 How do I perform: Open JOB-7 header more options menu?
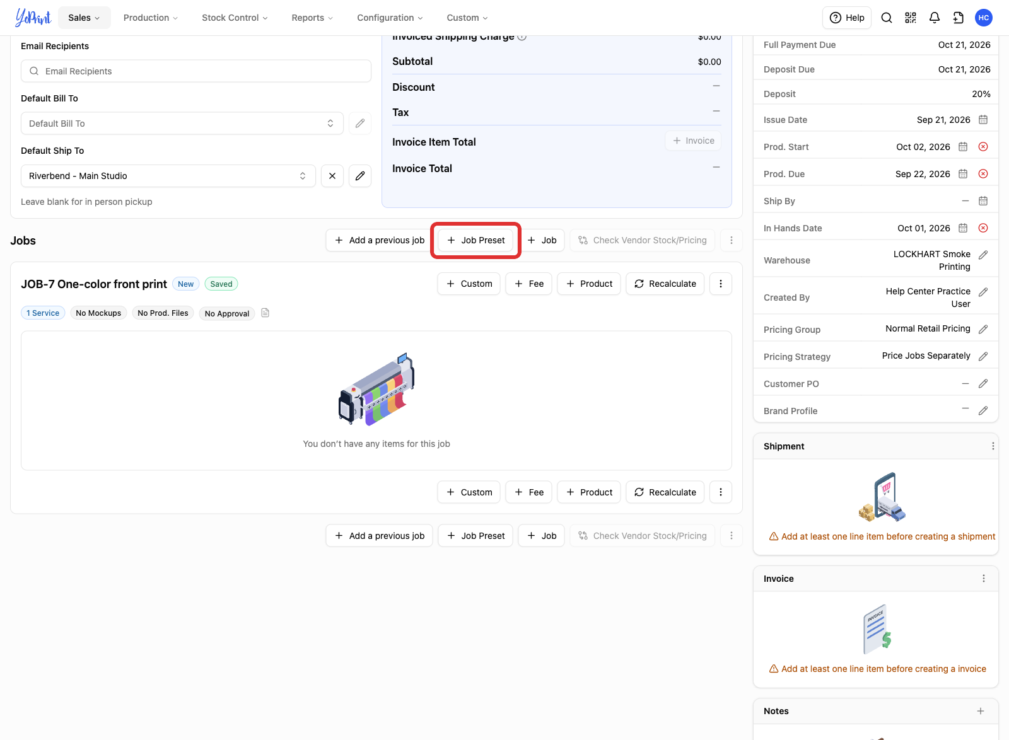click(x=721, y=284)
